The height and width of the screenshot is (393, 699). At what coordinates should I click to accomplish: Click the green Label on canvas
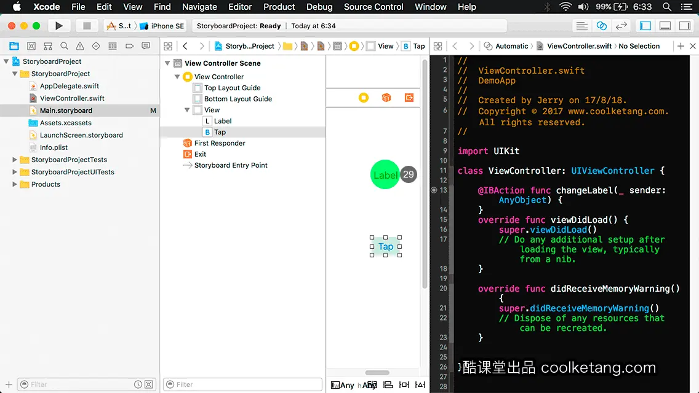click(385, 174)
